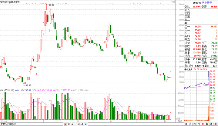Select the 值 tab under the intraday panel
218x126 pixels.
tap(211, 124)
